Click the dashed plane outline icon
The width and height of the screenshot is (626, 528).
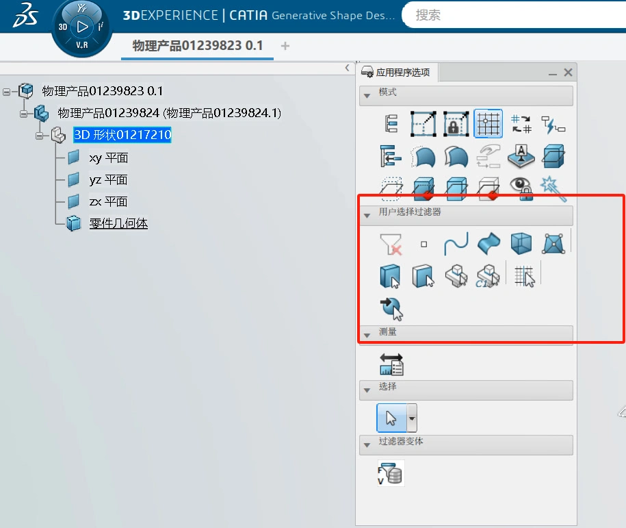pyautogui.click(x=391, y=188)
